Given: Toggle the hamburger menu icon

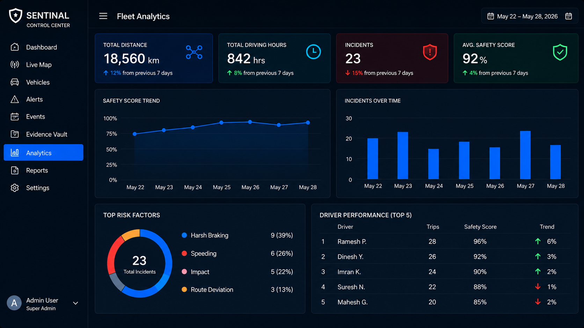Looking at the screenshot, I should point(103,16).
